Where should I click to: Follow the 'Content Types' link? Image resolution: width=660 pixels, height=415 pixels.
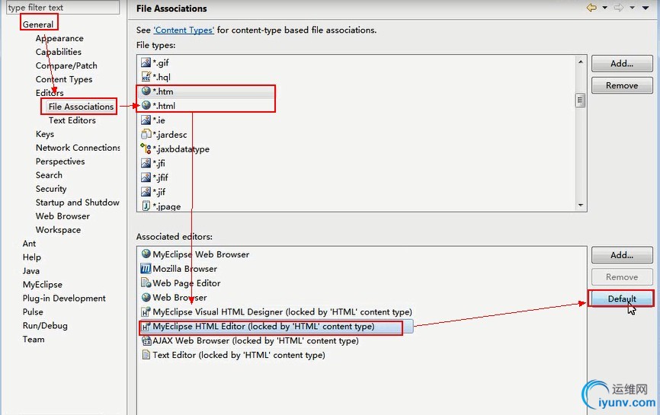[x=184, y=30]
